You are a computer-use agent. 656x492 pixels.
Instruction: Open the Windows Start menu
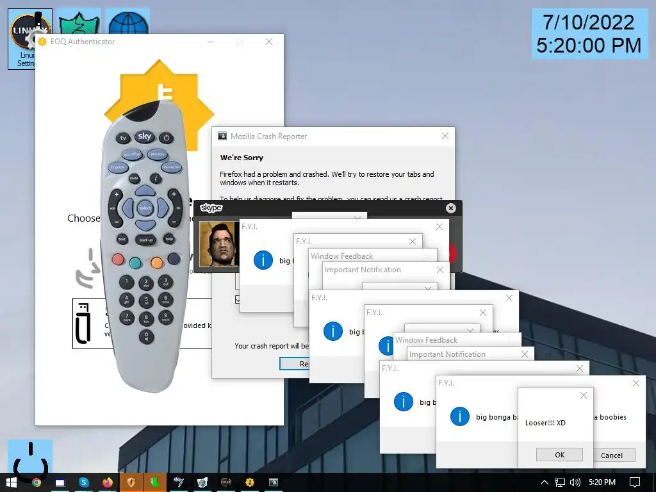(x=12, y=482)
